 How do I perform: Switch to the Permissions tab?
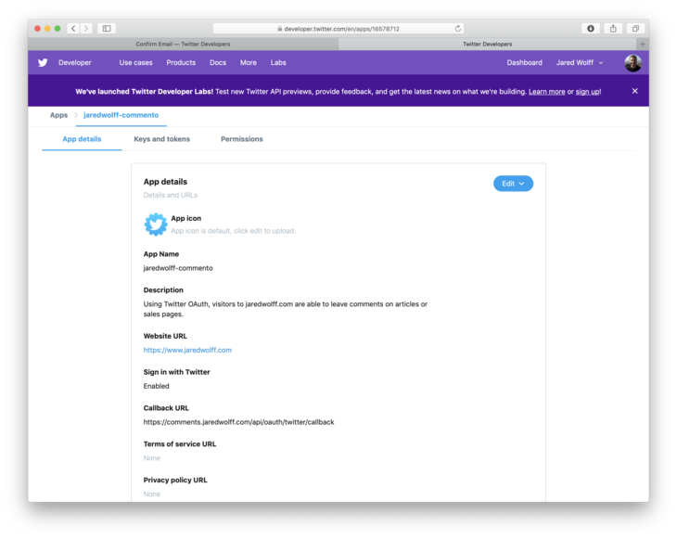242,139
